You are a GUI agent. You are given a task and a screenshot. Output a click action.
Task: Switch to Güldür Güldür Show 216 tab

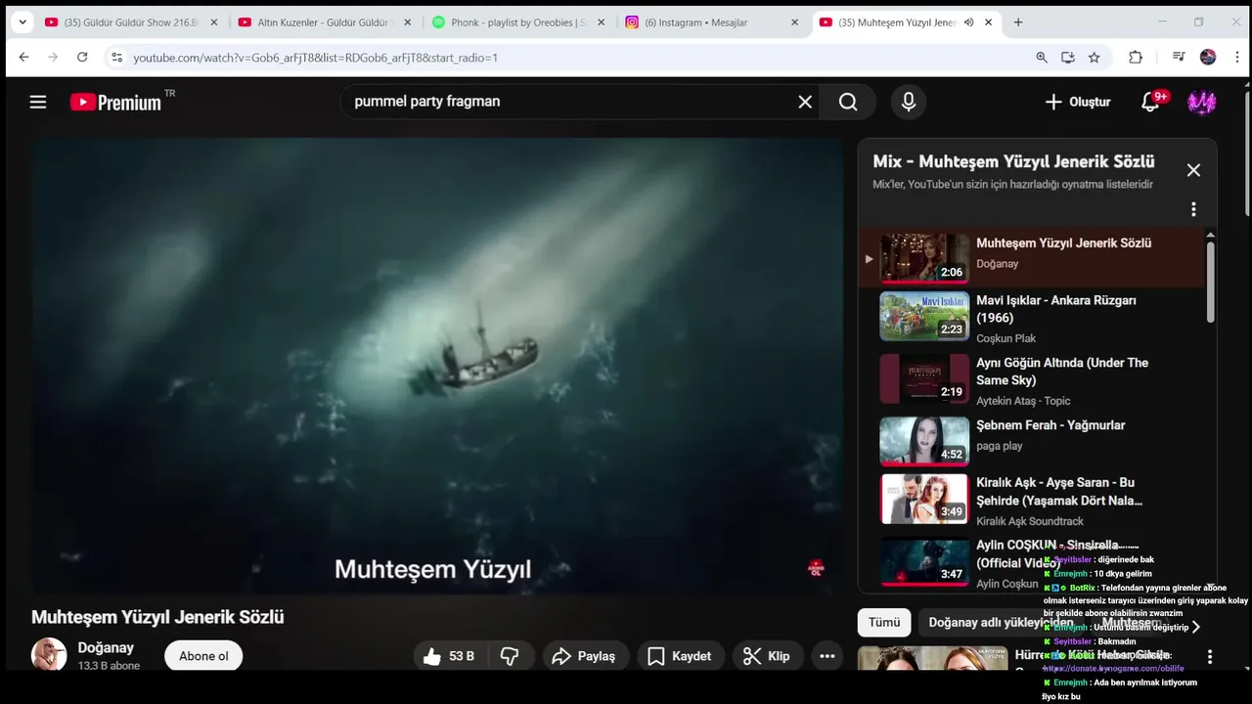132,22
